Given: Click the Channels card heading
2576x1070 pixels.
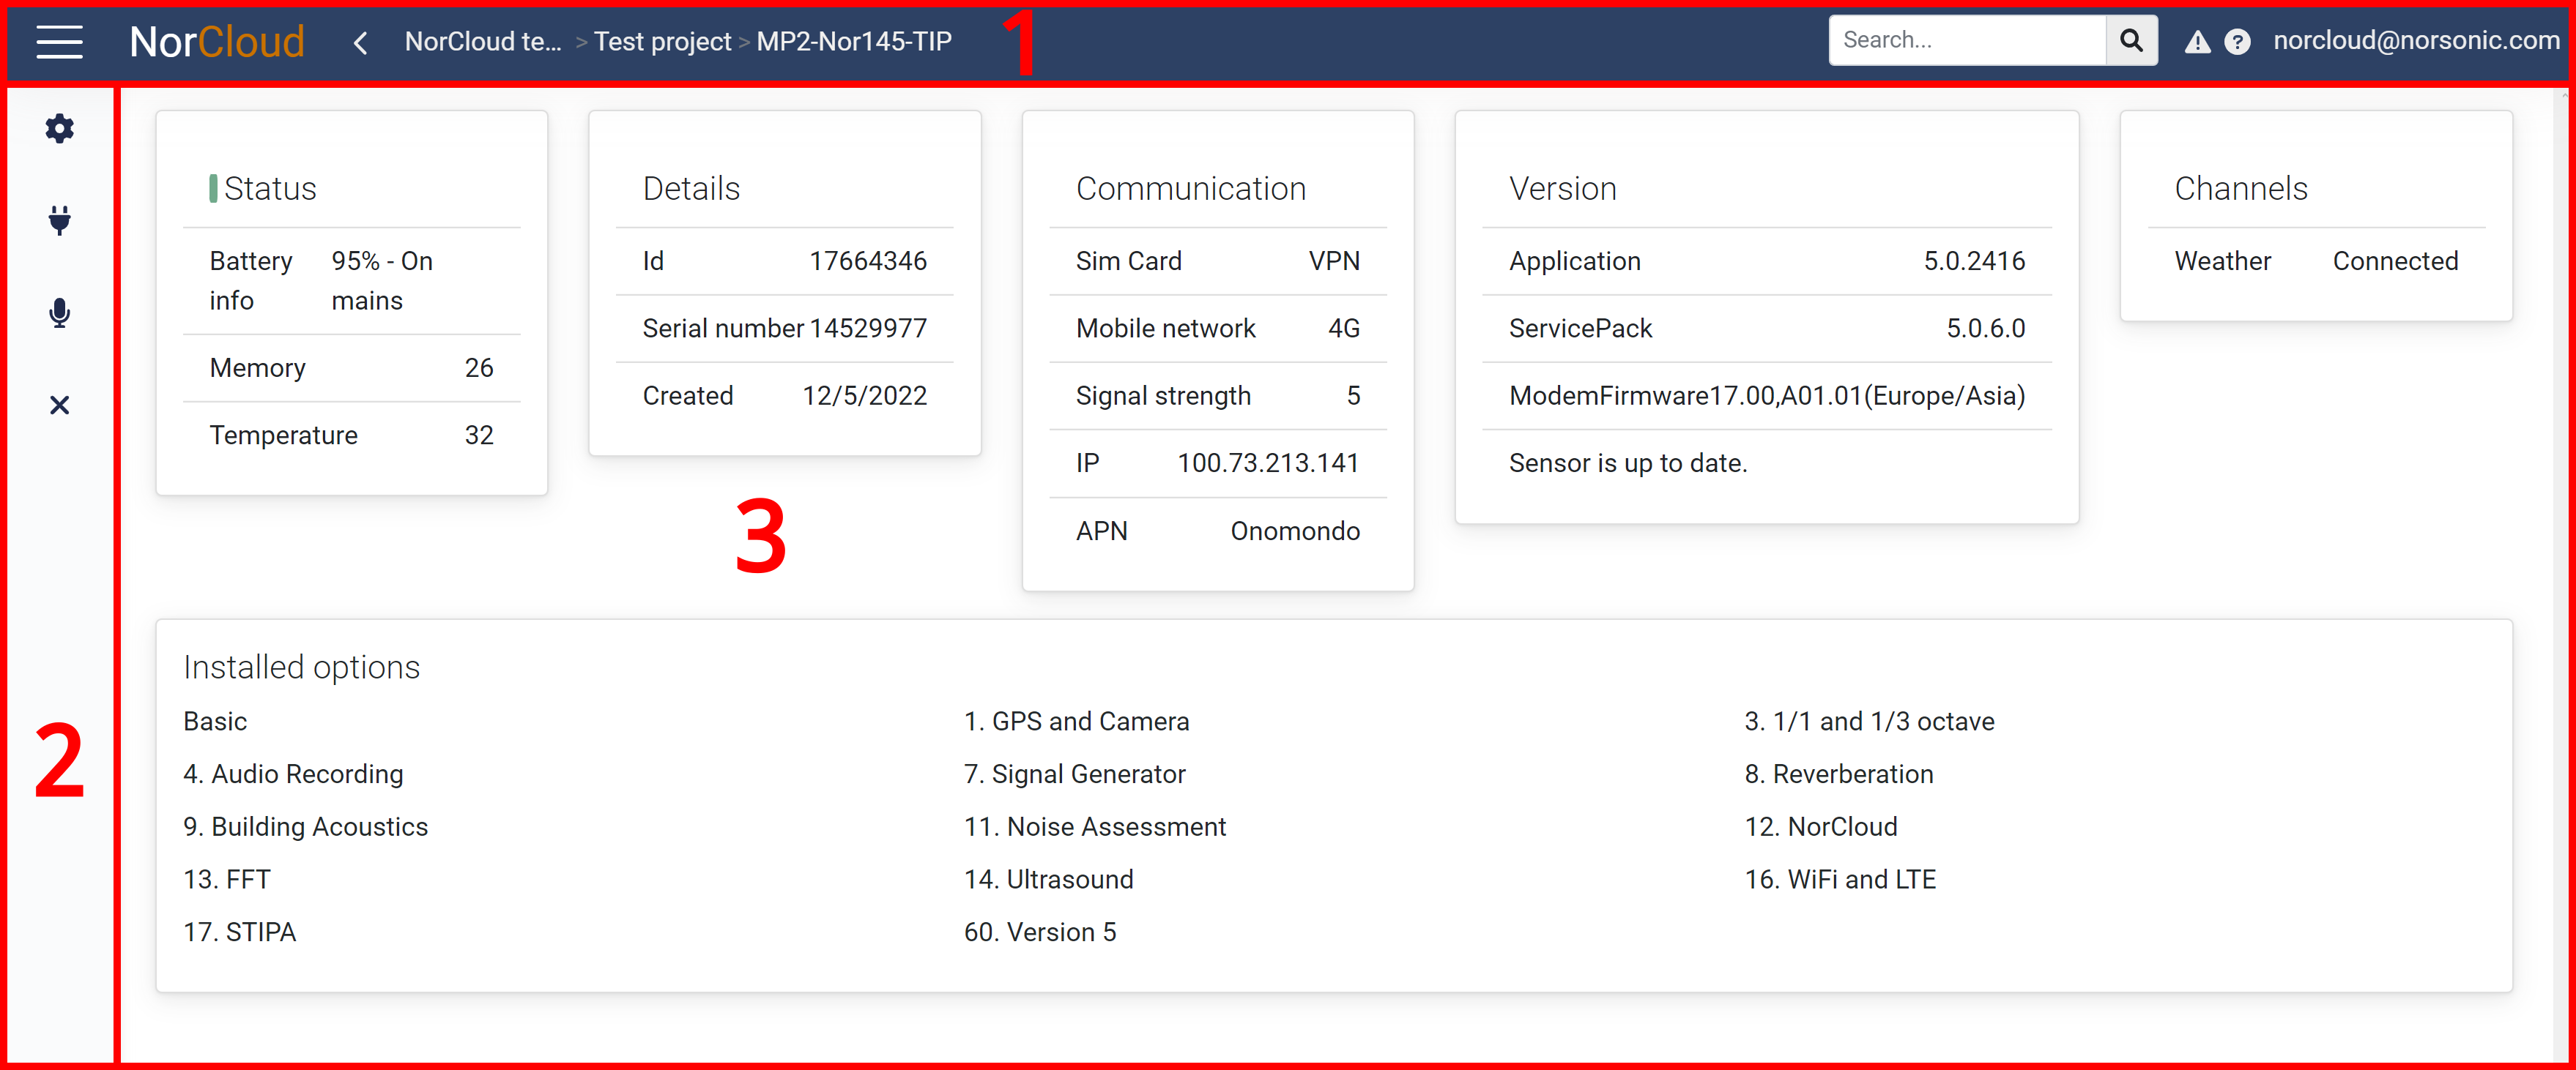Looking at the screenshot, I should 2241,188.
